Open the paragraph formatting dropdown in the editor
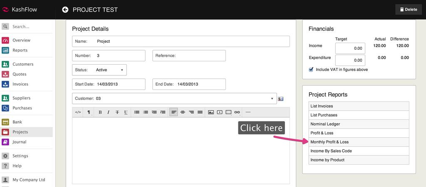 click(89, 112)
